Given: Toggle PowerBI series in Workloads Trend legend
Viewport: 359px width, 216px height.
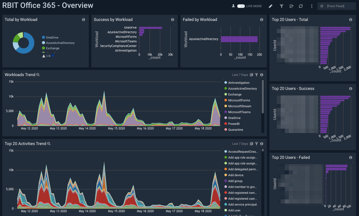Looking at the screenshot, I should (x=232, y=124).
